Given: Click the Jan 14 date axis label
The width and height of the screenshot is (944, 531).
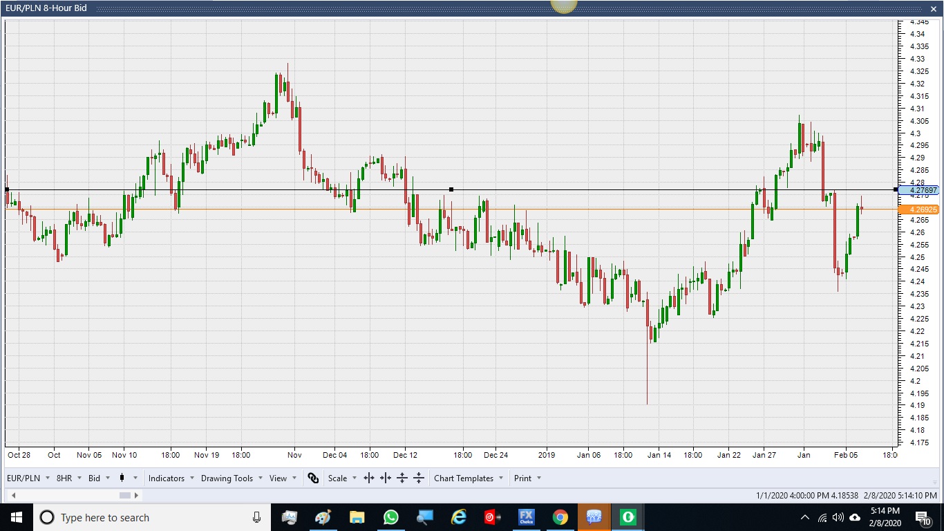Looking at the screenshot, I should 659,455.
